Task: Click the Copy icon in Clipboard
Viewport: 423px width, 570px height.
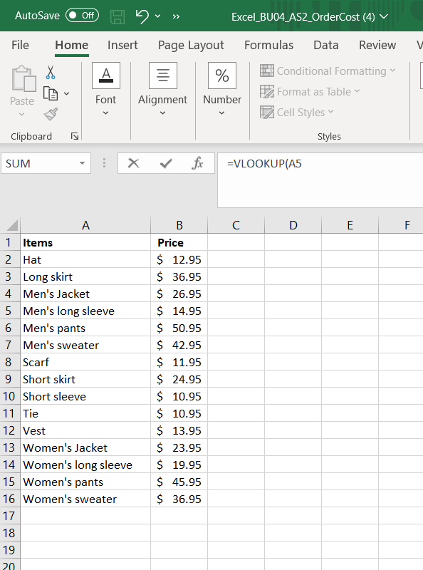Action: pos(51,93)
